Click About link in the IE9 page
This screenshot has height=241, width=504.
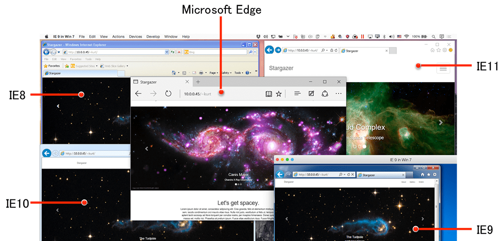404,182
